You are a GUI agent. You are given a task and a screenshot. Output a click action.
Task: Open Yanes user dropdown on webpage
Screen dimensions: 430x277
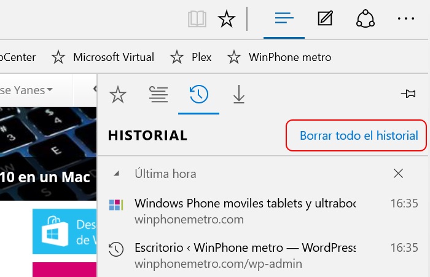tap(26, 90)
